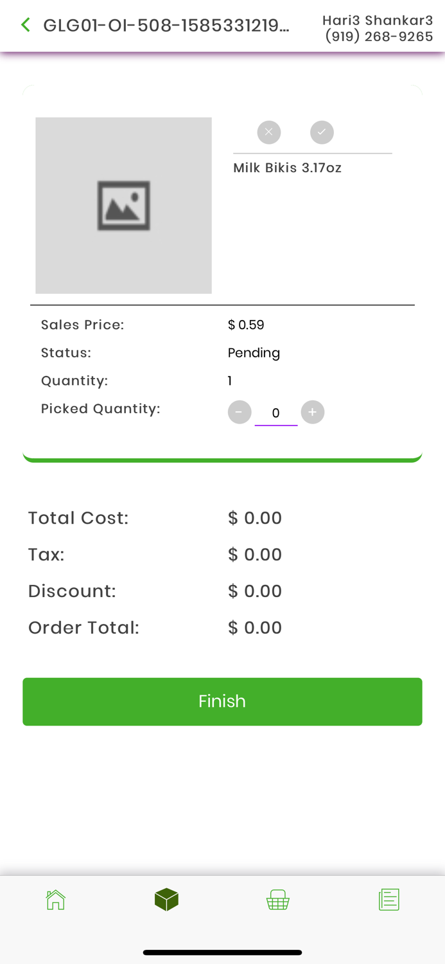Screen dimensions: 445x964
Task: Open the shopping basket tab icon
Action: [278, 899]
